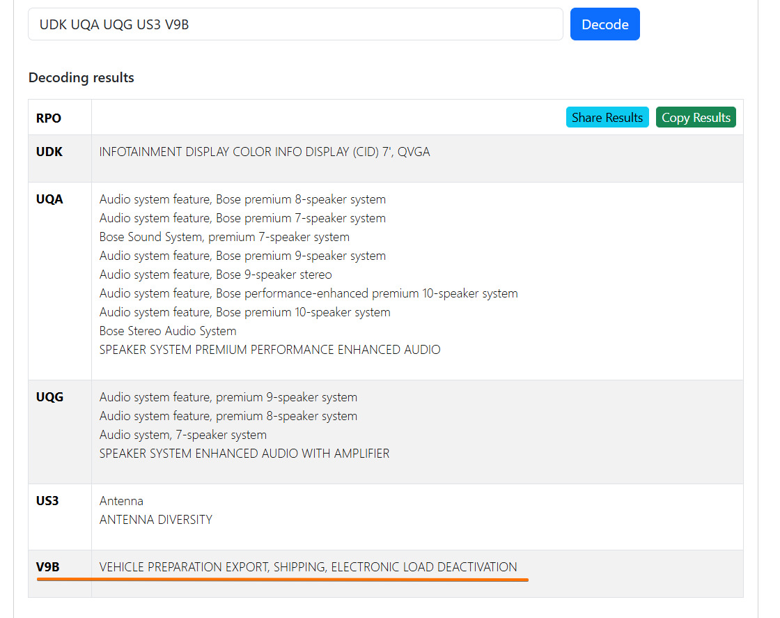Click Bose premium 9-speaker system line
This screenshot has height=618, width=780.
(242, 256)
